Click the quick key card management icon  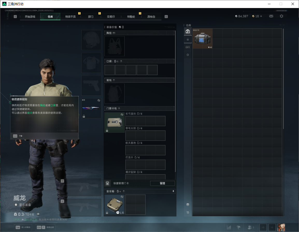click(108, 183)
